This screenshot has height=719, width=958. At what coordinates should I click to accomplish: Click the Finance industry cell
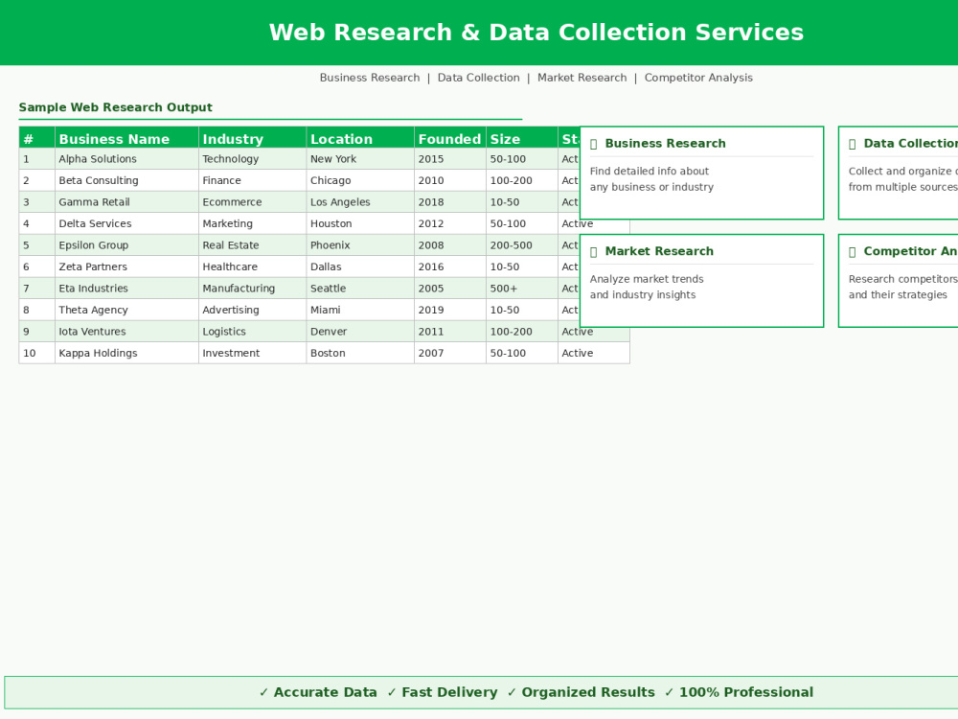252,180
